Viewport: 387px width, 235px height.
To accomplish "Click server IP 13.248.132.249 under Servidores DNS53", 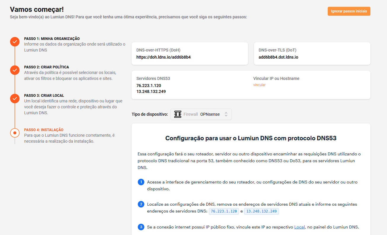I will coord(151,91).
